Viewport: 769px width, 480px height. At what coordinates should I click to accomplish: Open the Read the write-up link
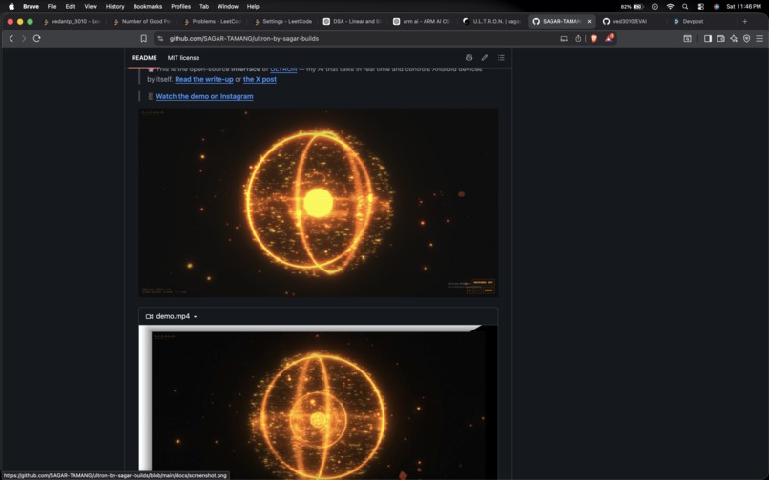click(204, 79)
